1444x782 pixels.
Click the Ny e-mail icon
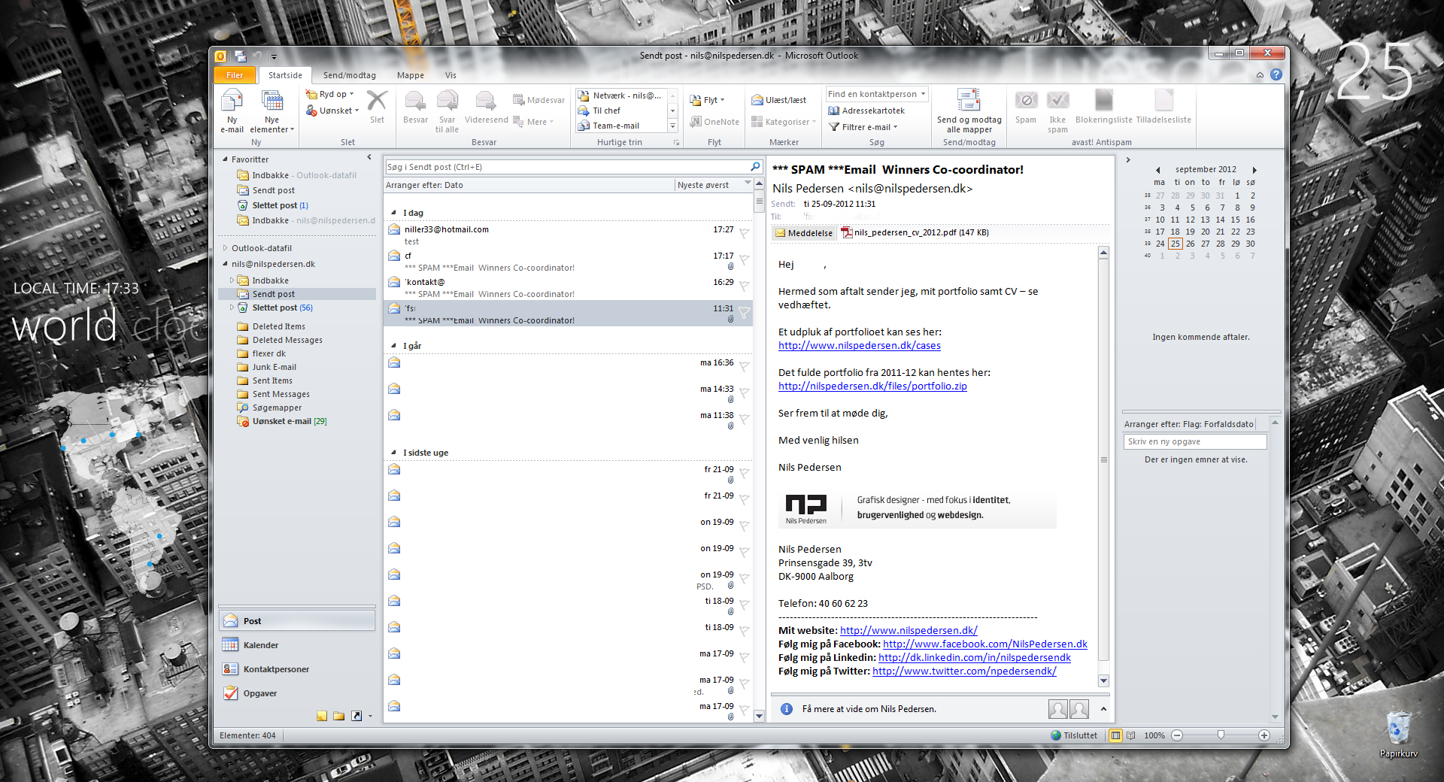point(232,102)
